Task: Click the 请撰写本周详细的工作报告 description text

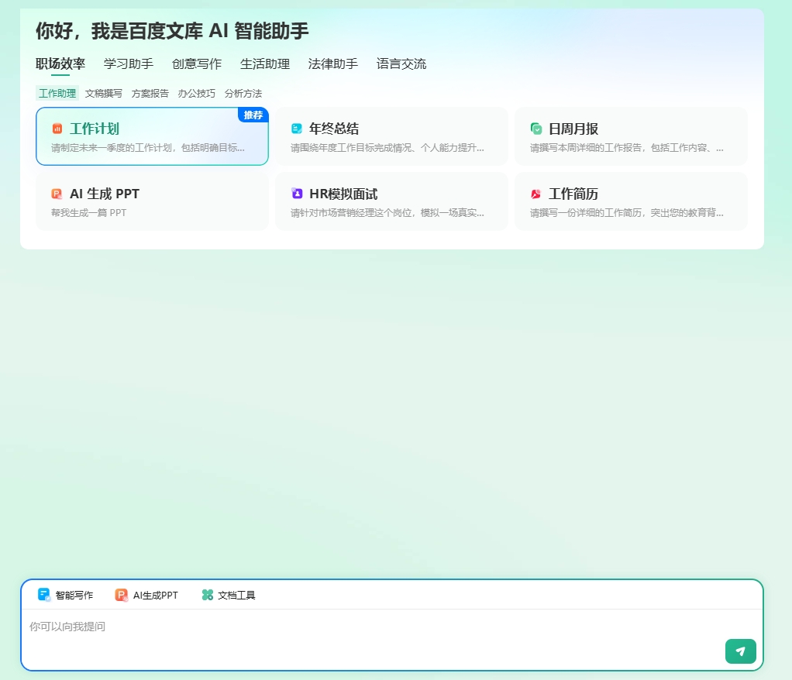Action: (627, 148)
